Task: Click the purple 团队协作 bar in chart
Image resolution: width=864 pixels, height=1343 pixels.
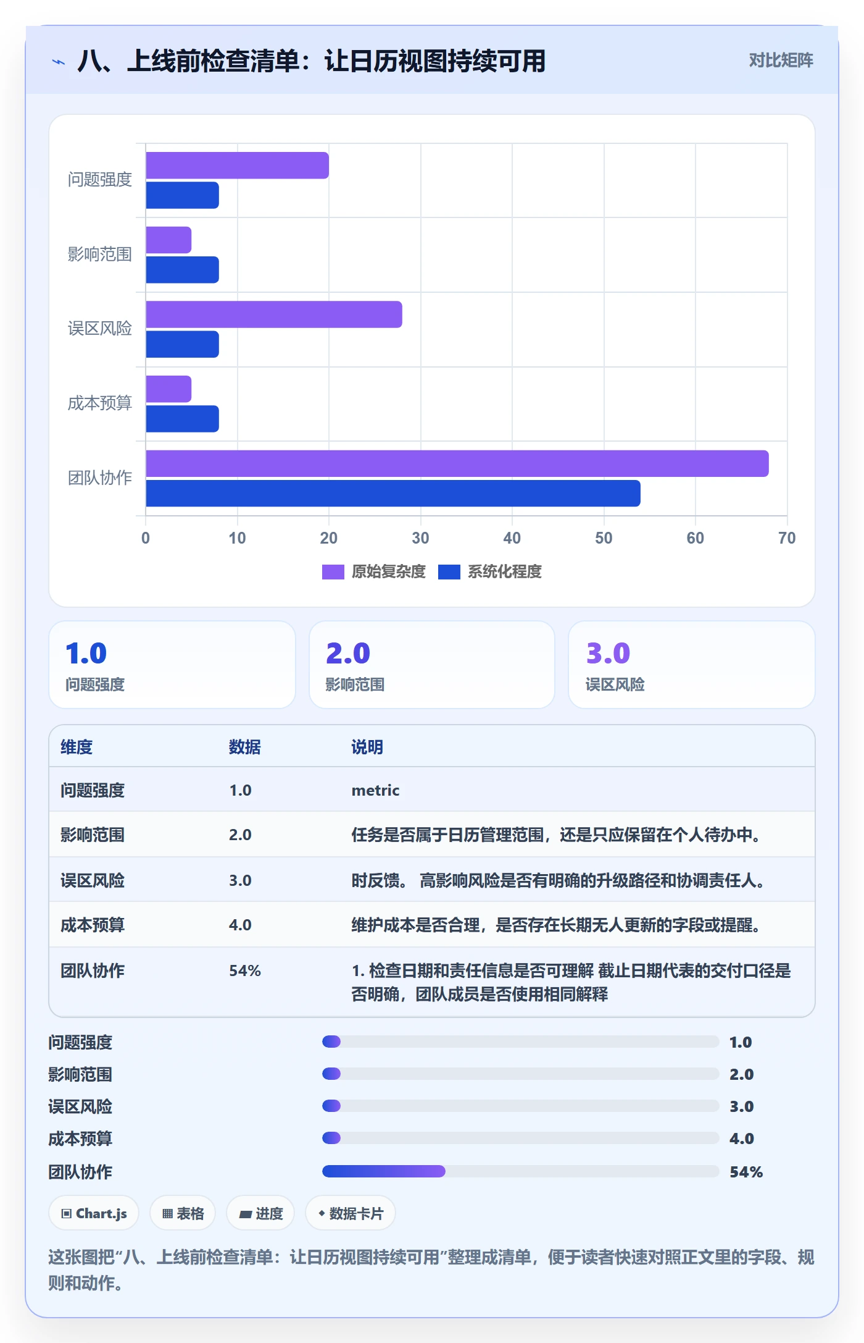Action: (457, 463)
